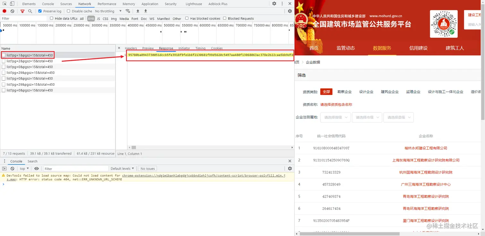Click the console Filter input field
485x236 pixels.
(x=76, y=169)
